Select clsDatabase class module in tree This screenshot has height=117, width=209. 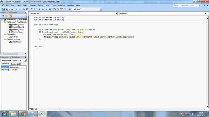click(17, 42)
